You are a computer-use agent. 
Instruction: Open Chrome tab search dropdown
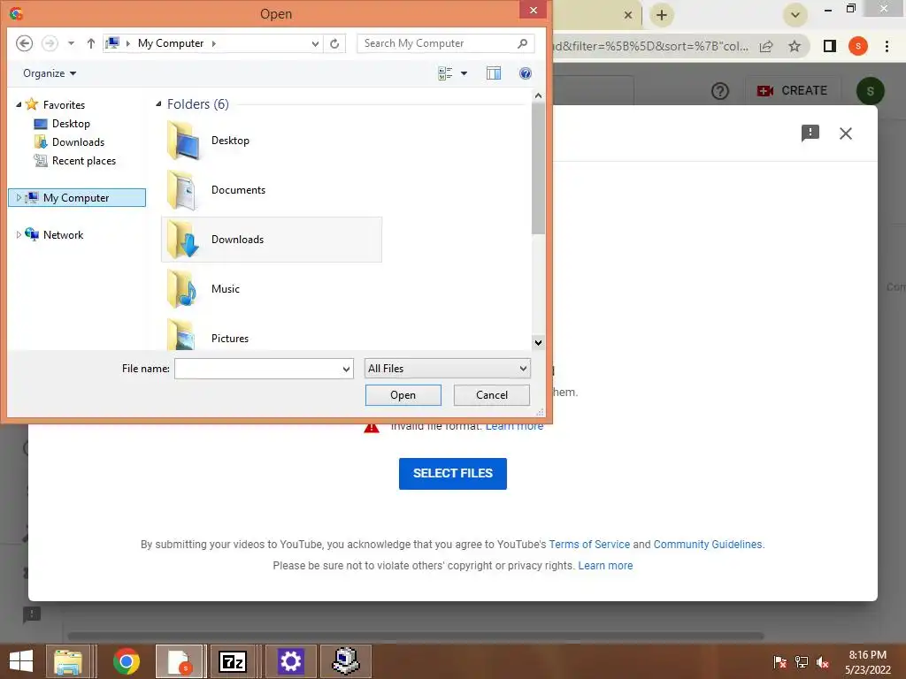coord(795,15)
